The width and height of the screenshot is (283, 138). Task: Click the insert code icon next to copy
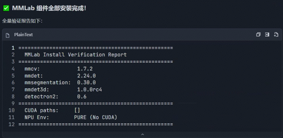tap(267, 35)
